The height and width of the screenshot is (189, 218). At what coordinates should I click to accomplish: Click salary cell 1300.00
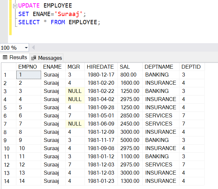130,181
